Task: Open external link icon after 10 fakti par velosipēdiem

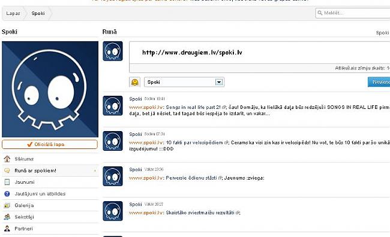Action: (x=226, y=142)
